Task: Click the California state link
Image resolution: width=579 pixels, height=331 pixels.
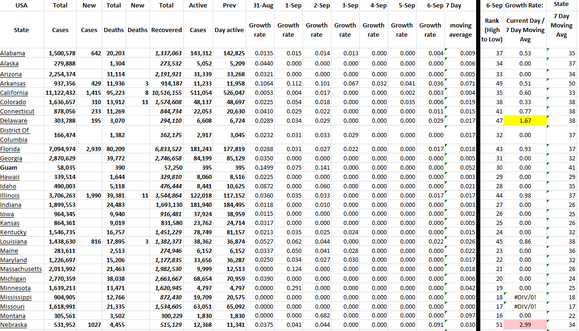Action: click(14, 93)
